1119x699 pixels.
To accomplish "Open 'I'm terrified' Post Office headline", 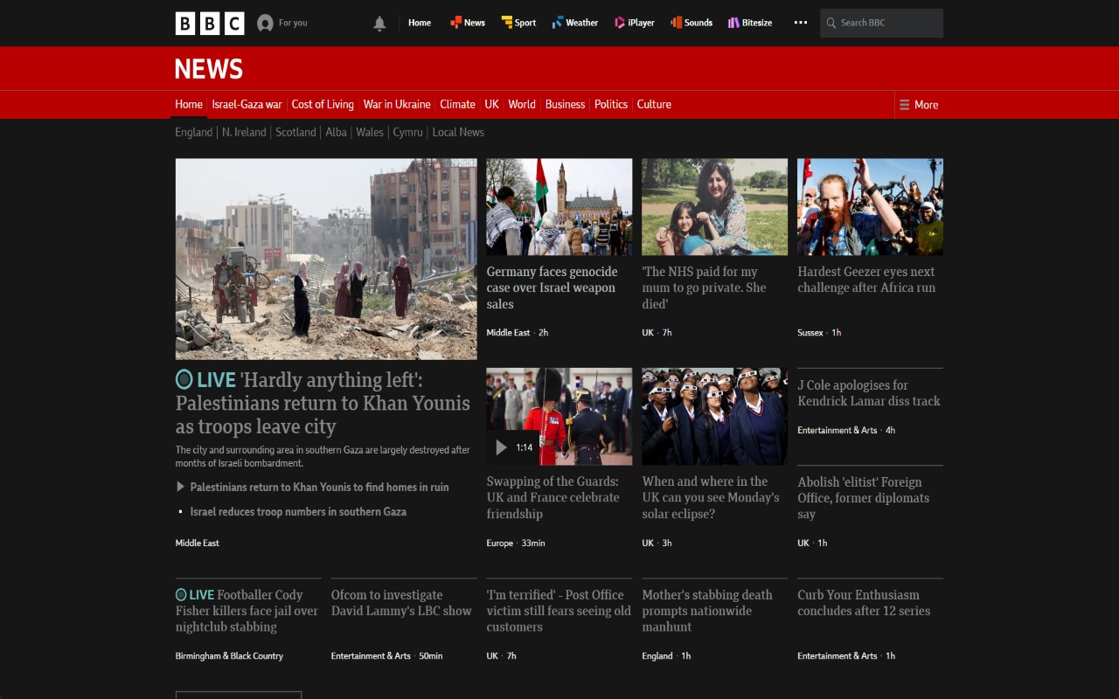I will click(559, 611).
